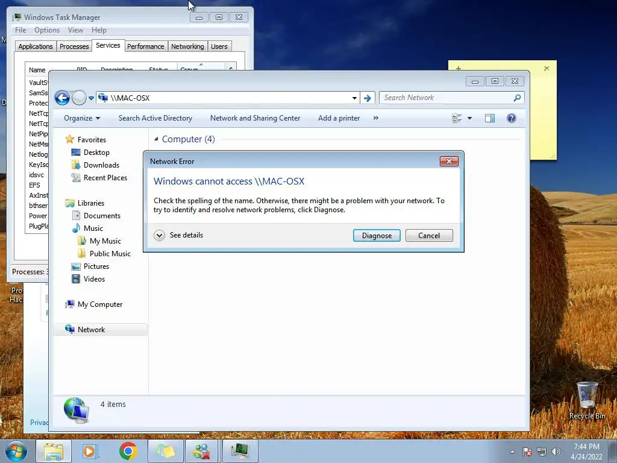
Task: Open recent pages dropdown next to Forward
Action: pos(92,98)
